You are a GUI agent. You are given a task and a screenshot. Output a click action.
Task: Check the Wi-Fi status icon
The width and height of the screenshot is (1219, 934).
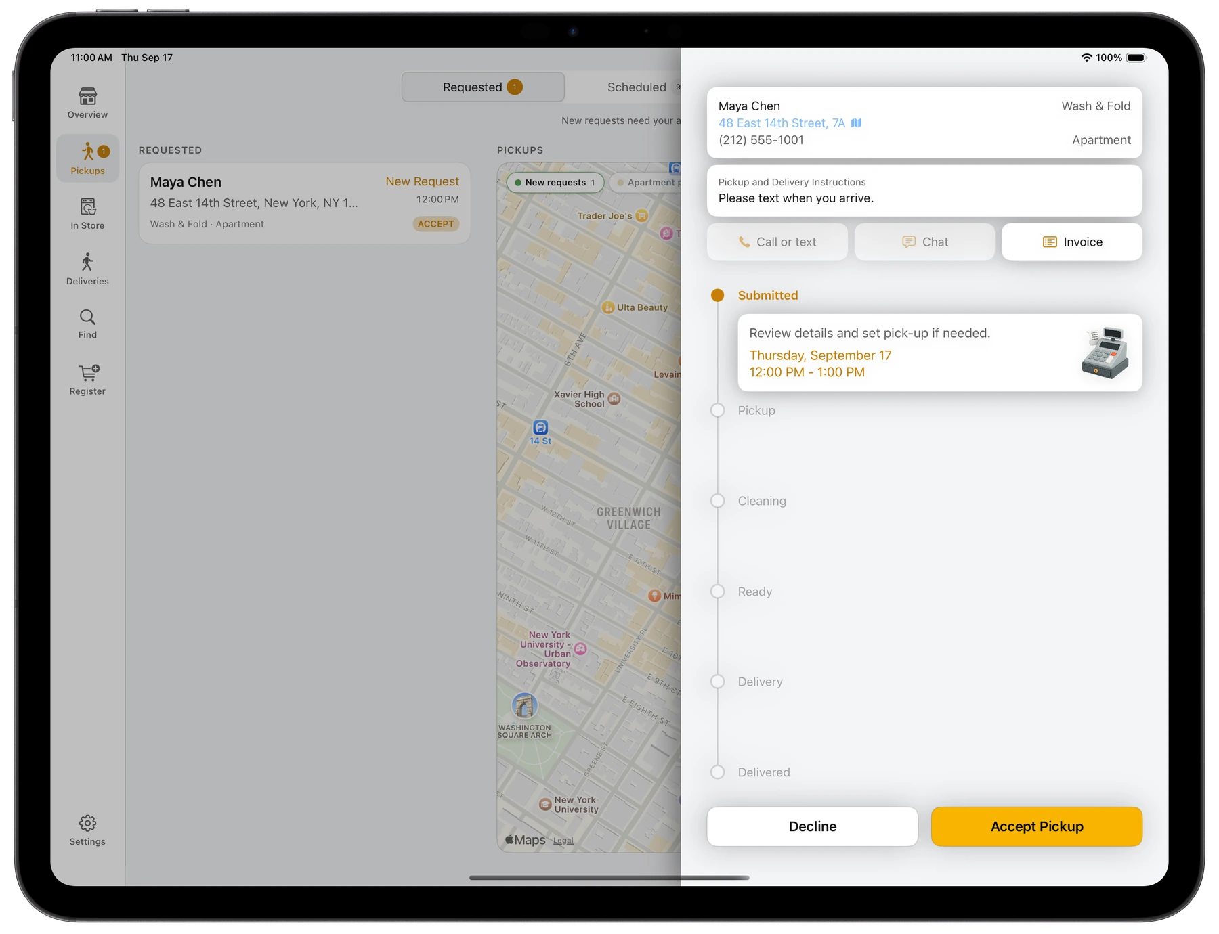(x=1086, y=58)
